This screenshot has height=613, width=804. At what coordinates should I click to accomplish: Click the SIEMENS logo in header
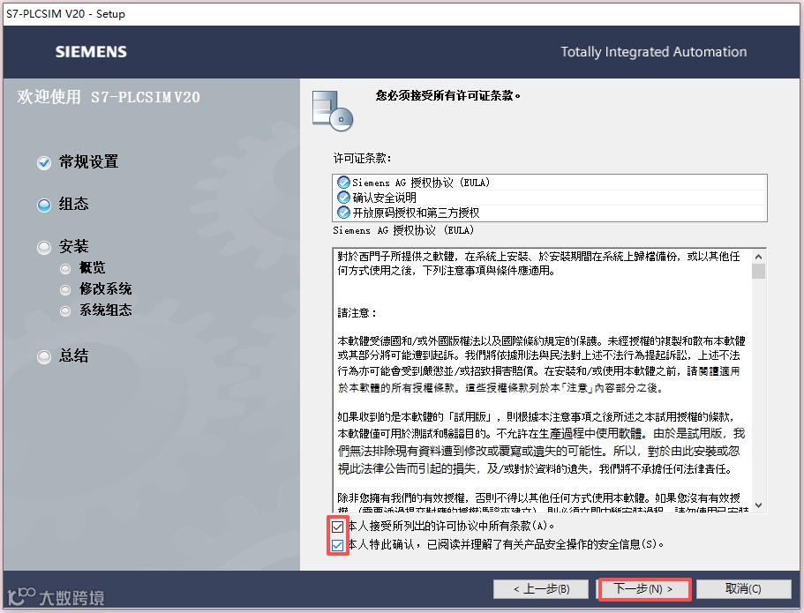pos(91,52)
